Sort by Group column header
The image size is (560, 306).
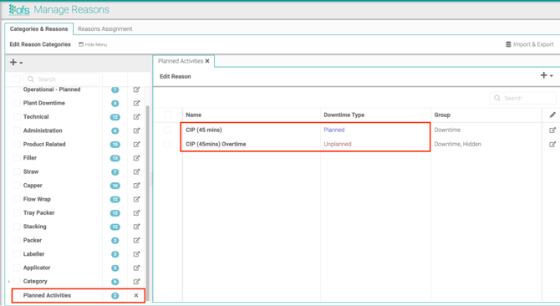pyautogui.click(x=442, y=115)
